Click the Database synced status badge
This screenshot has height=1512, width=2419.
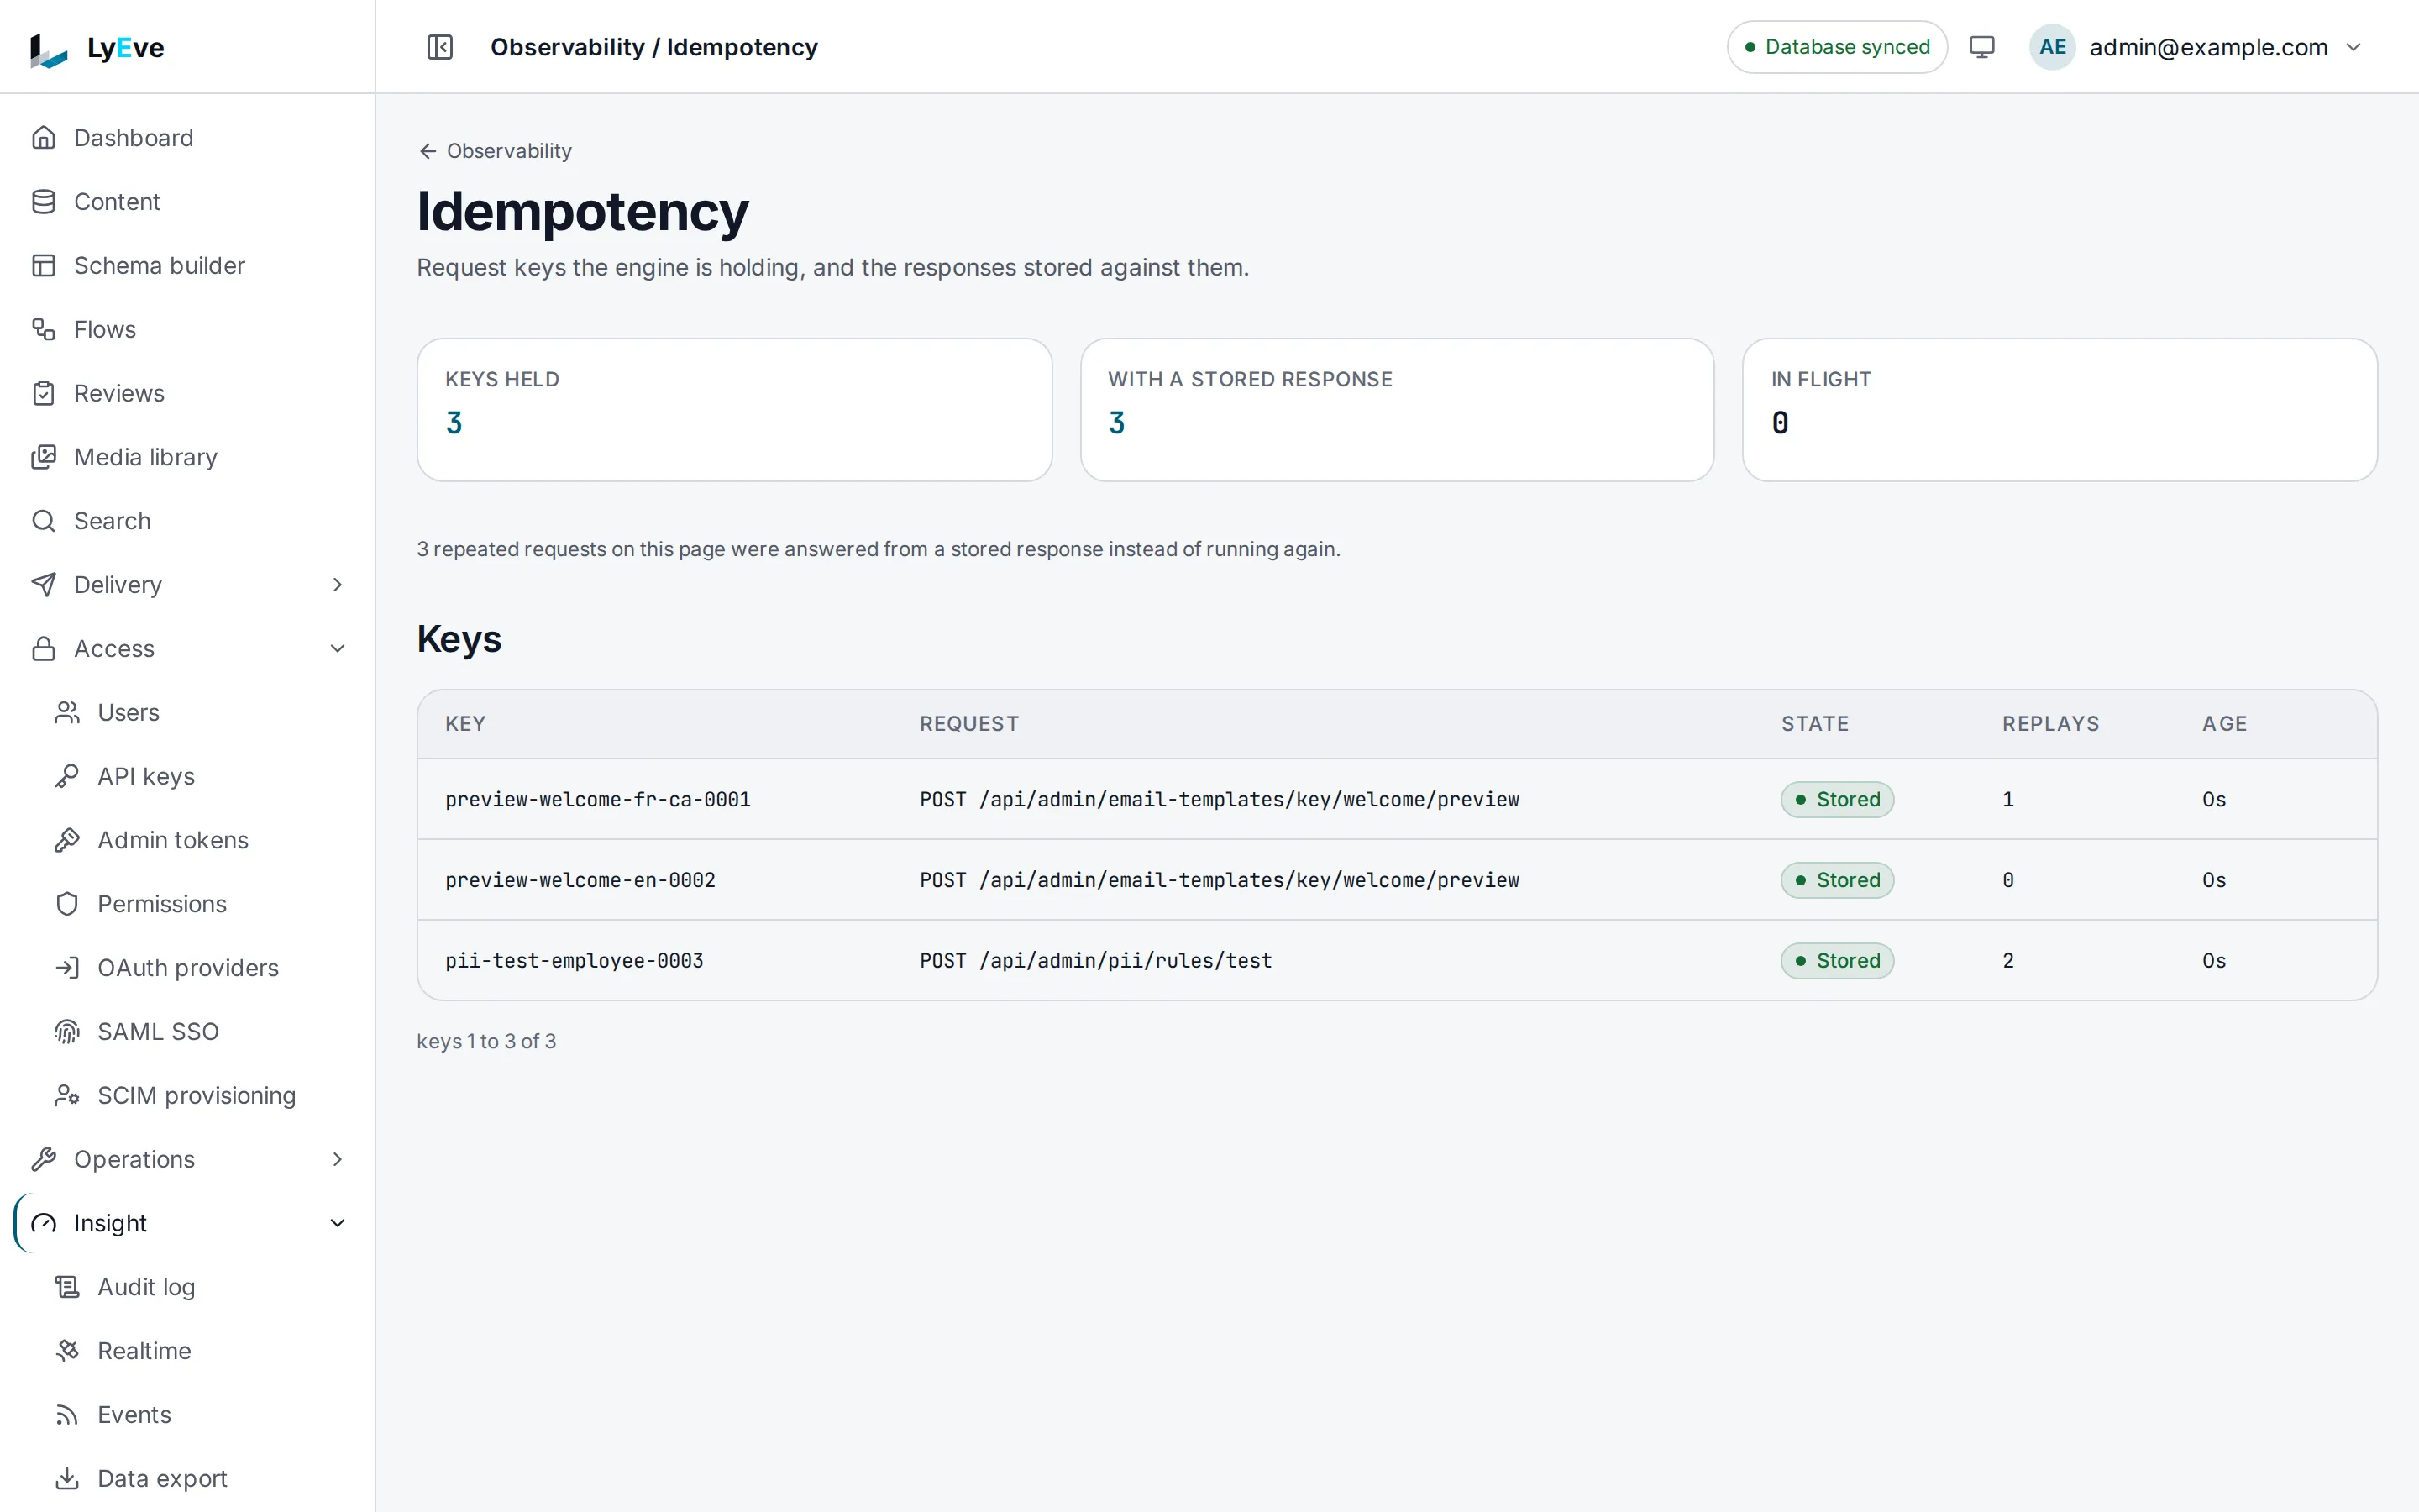click(1836, 47)
